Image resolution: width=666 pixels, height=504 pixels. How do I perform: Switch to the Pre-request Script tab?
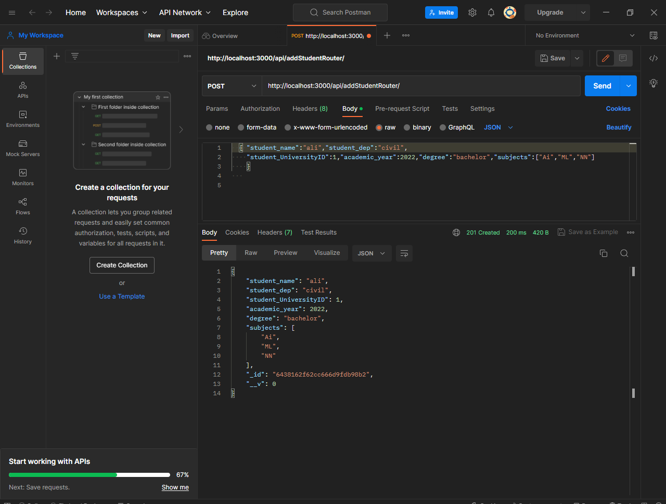click(x=402, y=109)
